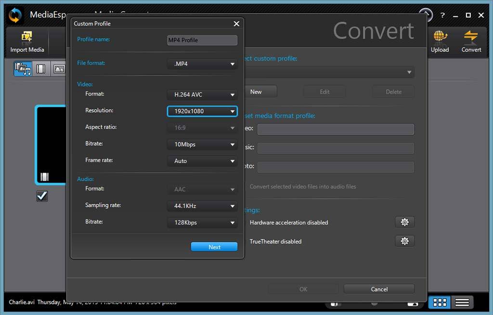Image resolution: width=493 pixels, height=315 pixels.
Task: Click the MediaEspresso logo icon
Action: click(15, 15)
